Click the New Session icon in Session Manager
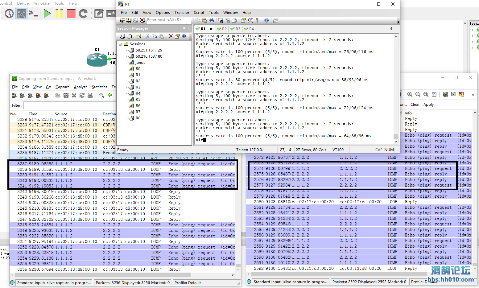The height and width of the screenshot is (288, 479). (138, 36)
